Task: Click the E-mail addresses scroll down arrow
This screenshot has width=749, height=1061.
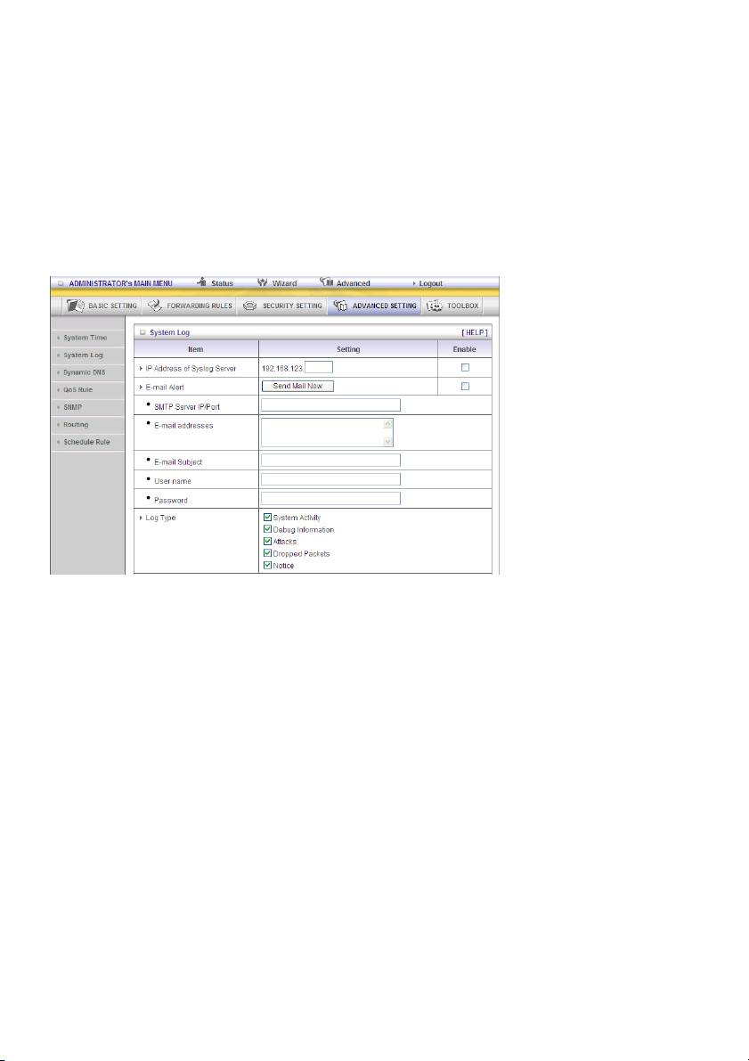Action: pos(387,441)
